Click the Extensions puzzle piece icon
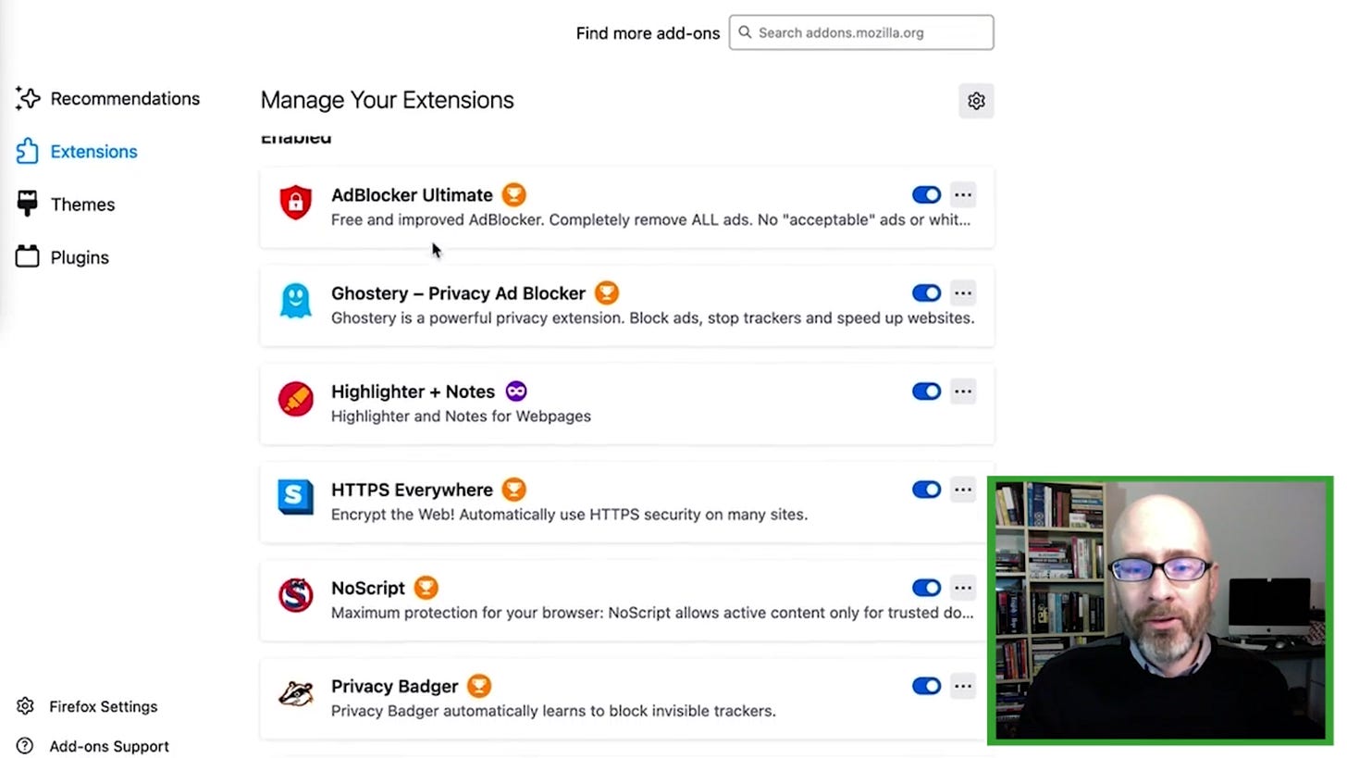The image size is (1347, 758). pos(28,151)
